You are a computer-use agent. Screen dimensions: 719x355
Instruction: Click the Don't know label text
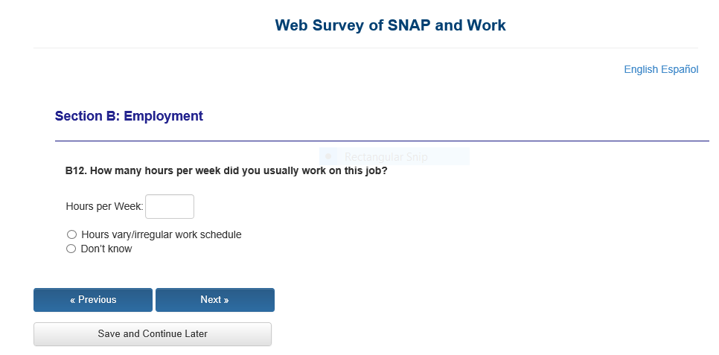click(x=106, y=249)
